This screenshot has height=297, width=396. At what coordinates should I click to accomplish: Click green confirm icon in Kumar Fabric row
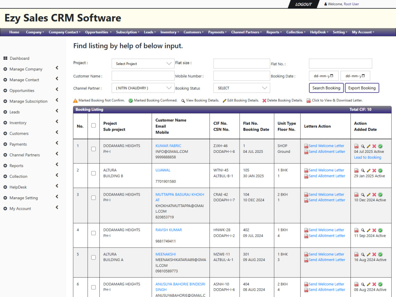[380, 146]
